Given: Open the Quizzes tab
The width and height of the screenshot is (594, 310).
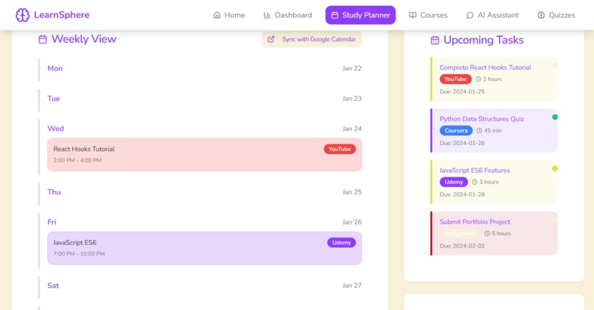Looking at the screenshot, I should click(556, 15).
